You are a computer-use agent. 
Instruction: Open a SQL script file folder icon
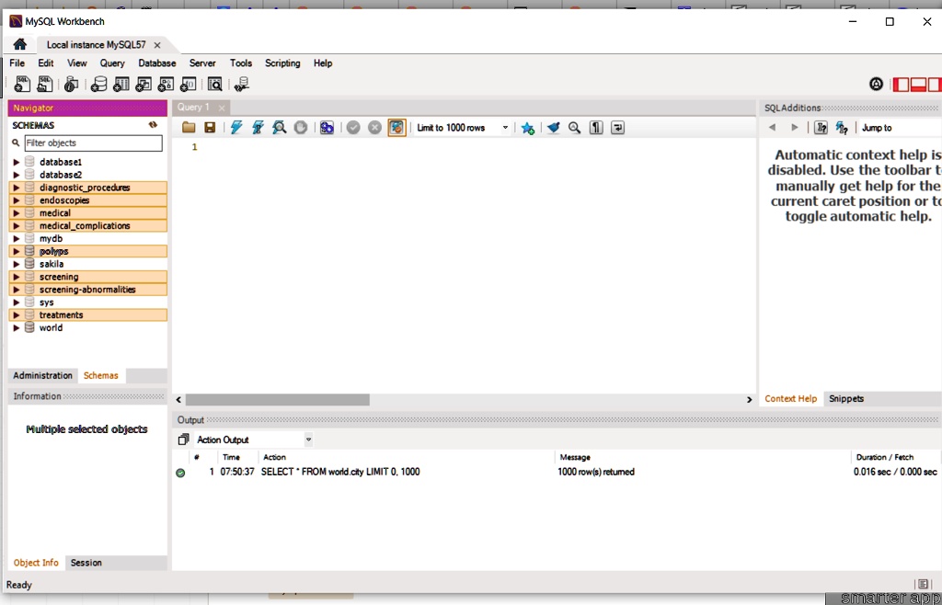pyautogui.click(x=189, y=128)
